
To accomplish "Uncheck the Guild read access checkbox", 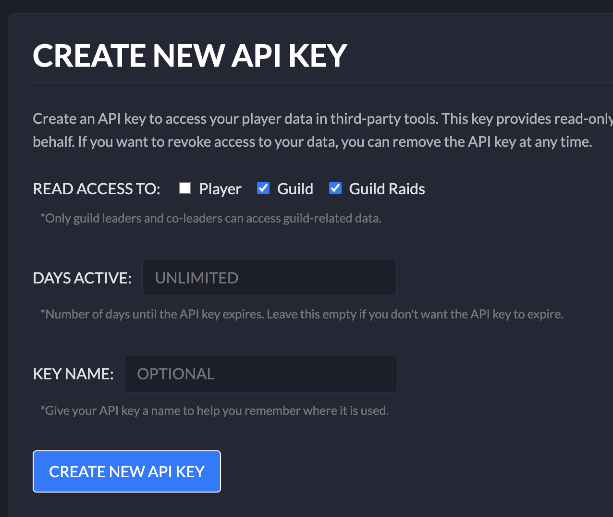I will [263, 188].
